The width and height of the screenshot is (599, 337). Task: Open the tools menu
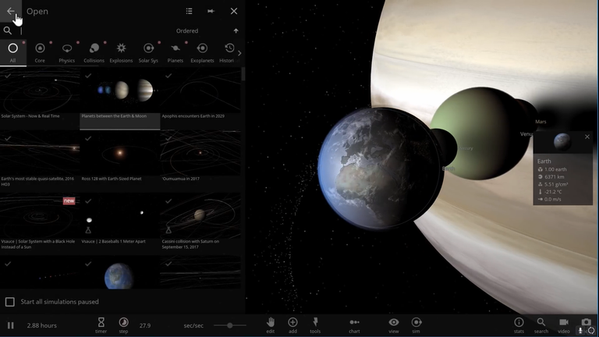(315, 325)
